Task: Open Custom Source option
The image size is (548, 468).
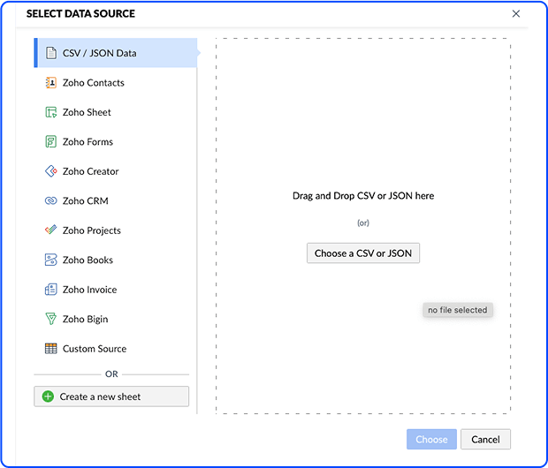Action: point(116,349)
